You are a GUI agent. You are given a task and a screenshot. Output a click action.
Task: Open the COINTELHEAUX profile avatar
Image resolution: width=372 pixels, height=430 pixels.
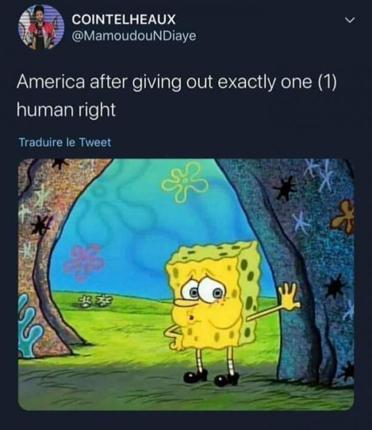tap(41, 27)
